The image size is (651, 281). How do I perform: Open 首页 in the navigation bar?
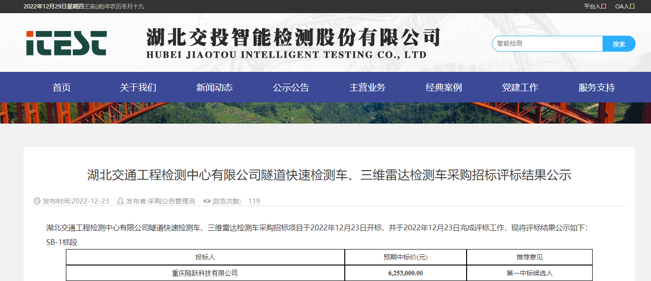pyautogui.click(x=62, y=87)
